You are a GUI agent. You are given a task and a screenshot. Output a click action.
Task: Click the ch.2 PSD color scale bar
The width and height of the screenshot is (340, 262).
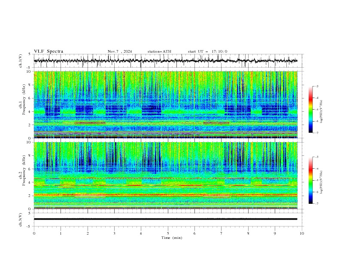[x=311, y=180]
